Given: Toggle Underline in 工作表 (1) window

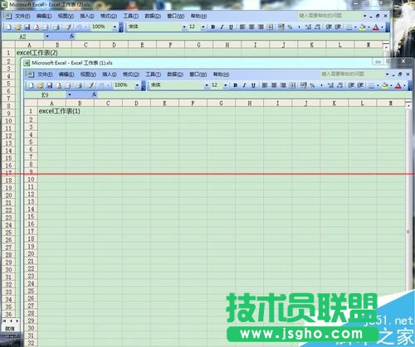Looking at the screenshot, I should (x=253, y=85).
